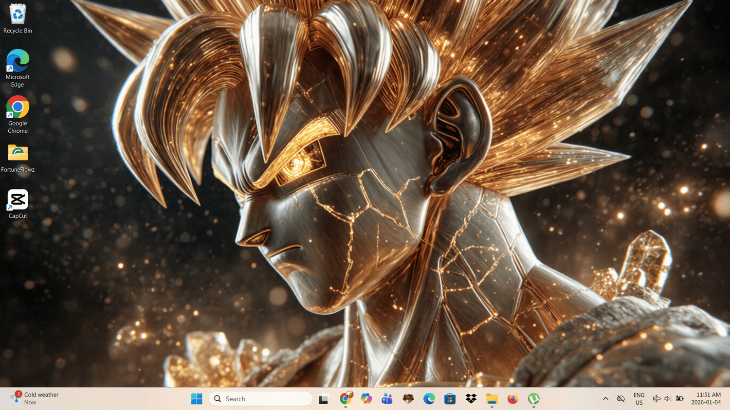Select the Google Chrome desktop shortcut
Screen dimensions: 730x410
[18, 115]
